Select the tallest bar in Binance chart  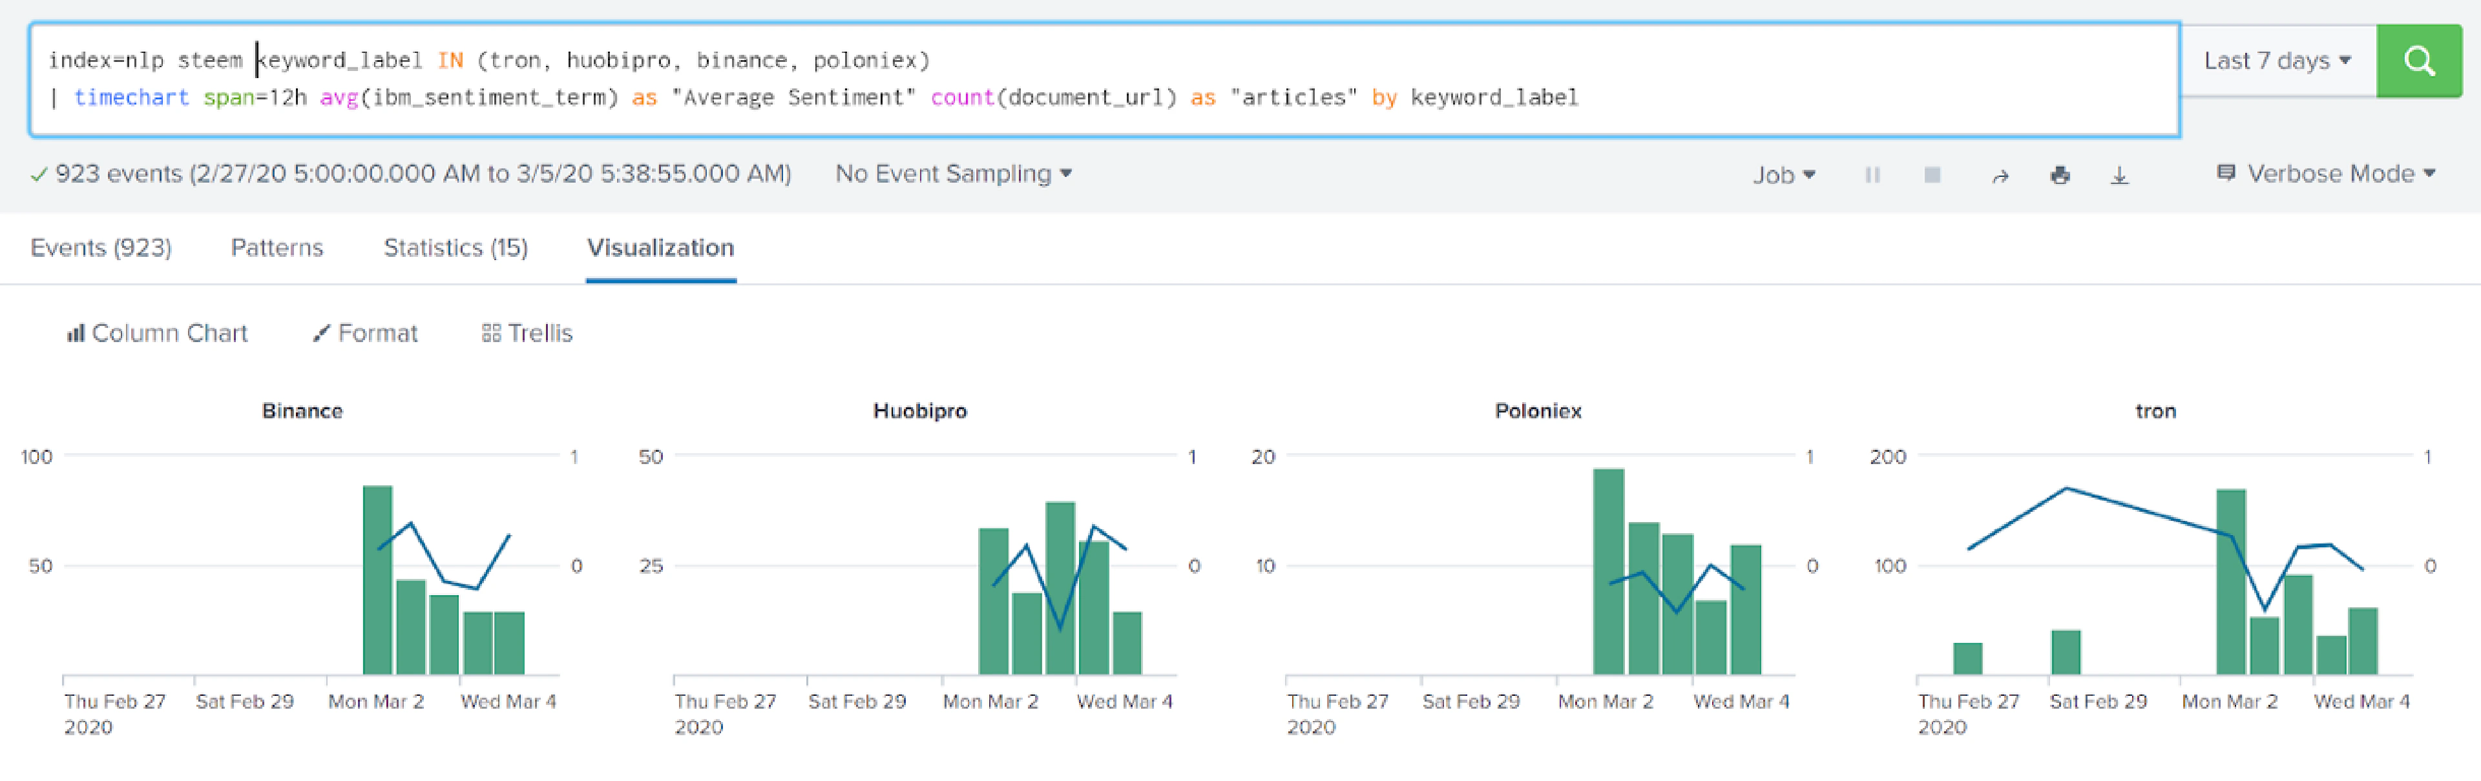[x=377, y=580]
